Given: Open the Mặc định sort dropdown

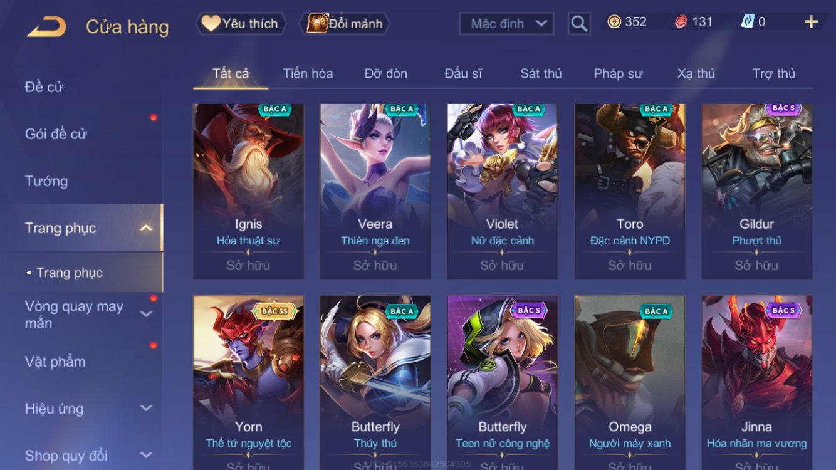Looking at the screenshot, I should (507, 24).
